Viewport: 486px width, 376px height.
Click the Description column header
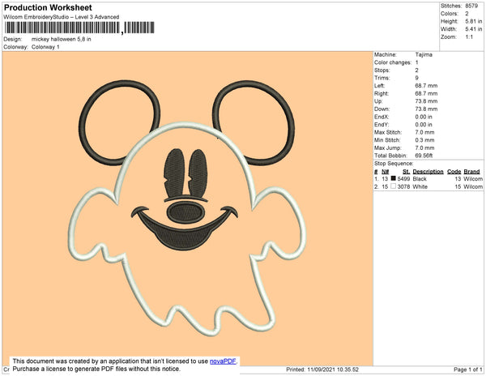pos(428,172)
